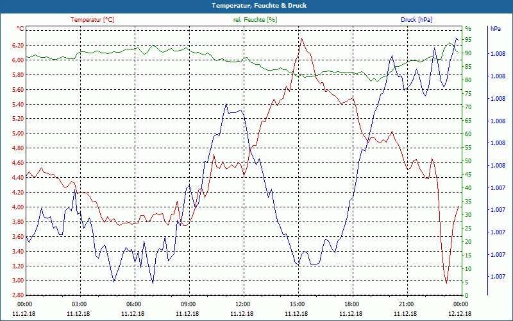Click the 55 humidity axis value
Viewport: 513px width, 321px height.
pyautogui.click(x=468, y=148)
